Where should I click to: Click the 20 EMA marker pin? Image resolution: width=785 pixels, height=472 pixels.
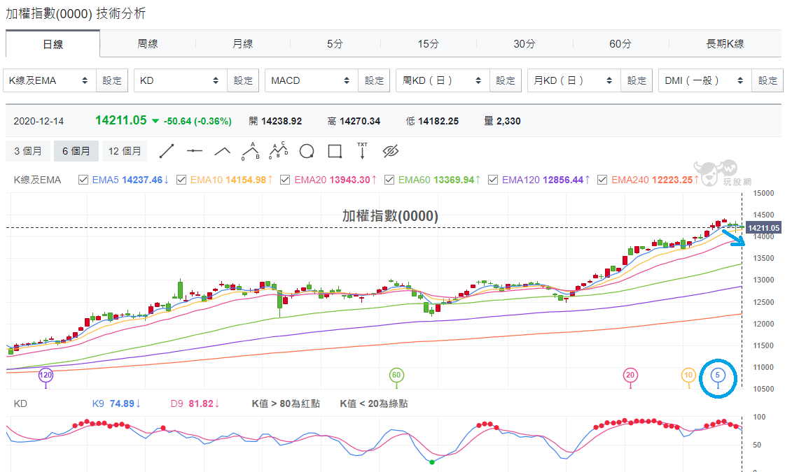pyautogui.click(x=630, y=376)
